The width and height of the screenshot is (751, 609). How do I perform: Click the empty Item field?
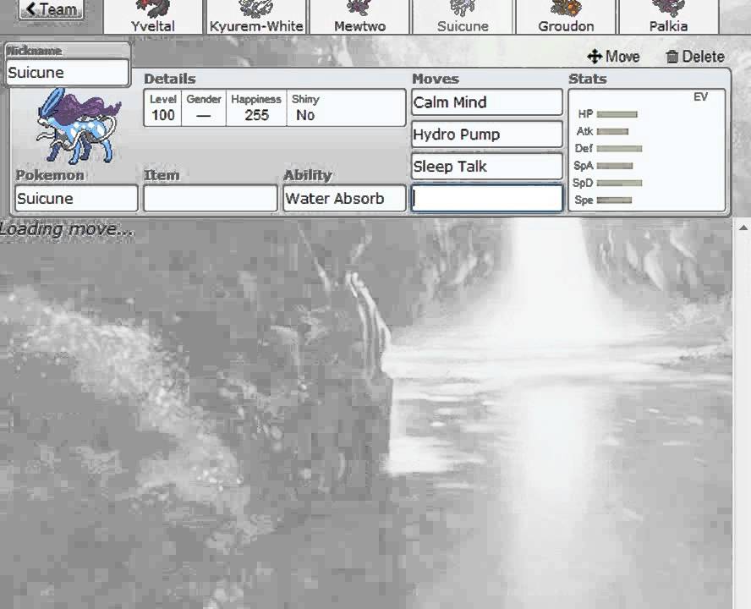[211, 199]
